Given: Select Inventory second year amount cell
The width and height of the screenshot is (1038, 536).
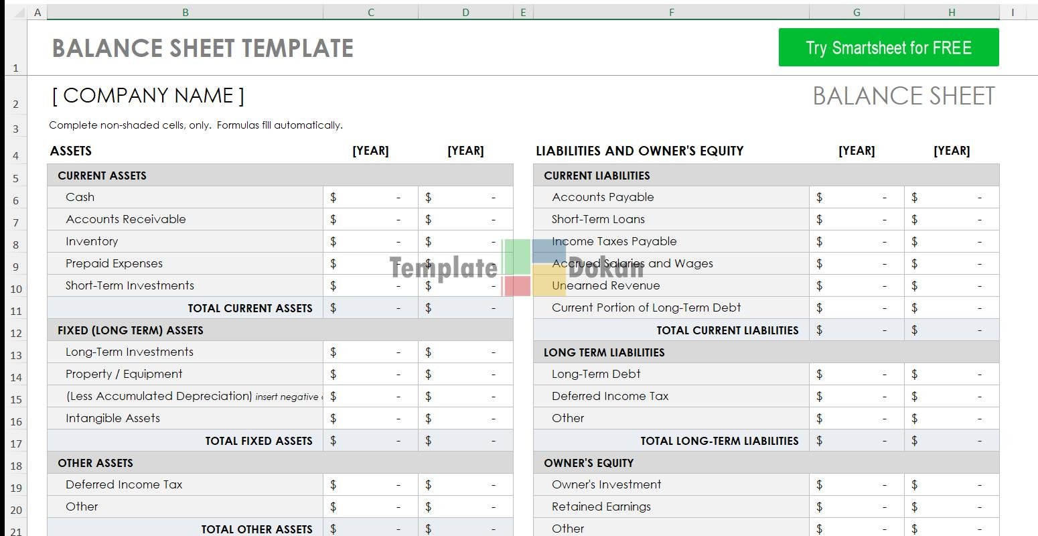Looking at the screenshot, I should (465, 241).
